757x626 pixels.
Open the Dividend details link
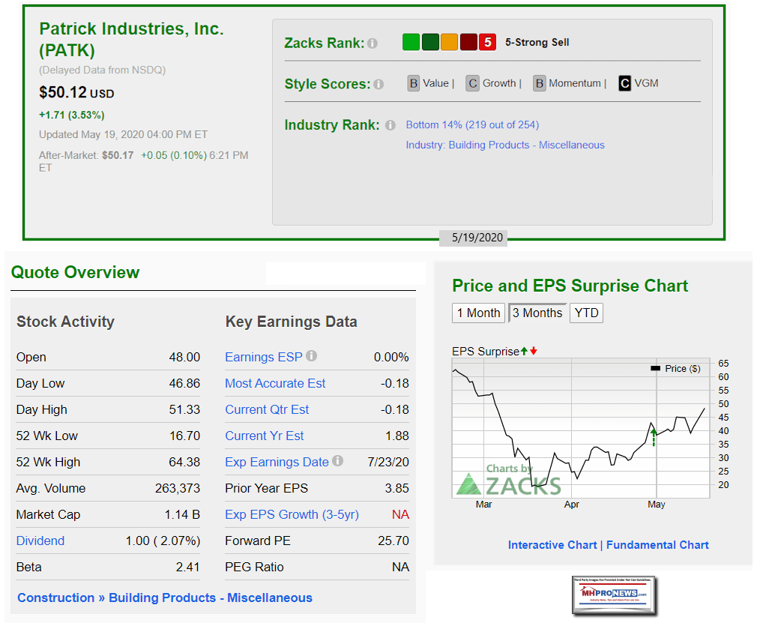point(40,541)
